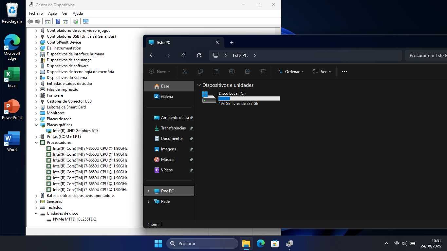Click the show/hide action pane toolbar icon
Viewport: 447px width, 251px height.
click(x=65, y=22)
